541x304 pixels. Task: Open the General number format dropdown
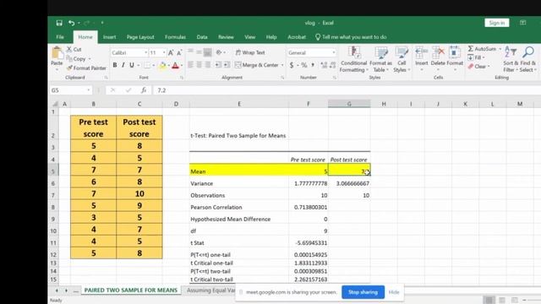(334, 52)
